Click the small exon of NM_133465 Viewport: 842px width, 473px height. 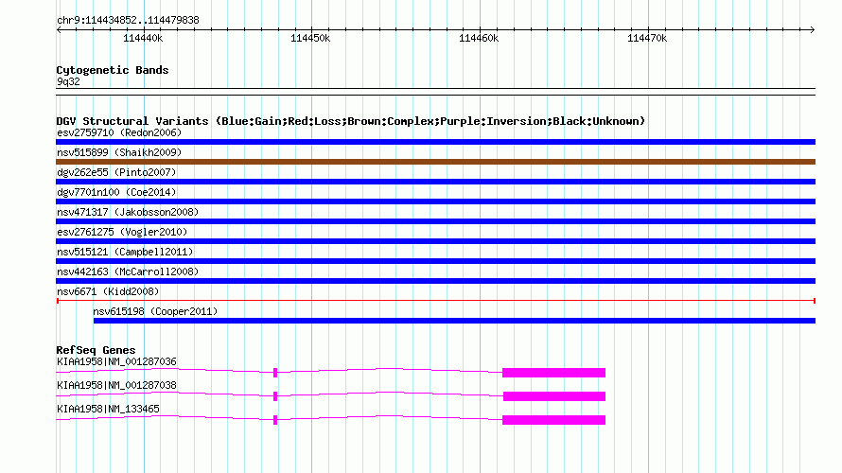click(275, 420)
